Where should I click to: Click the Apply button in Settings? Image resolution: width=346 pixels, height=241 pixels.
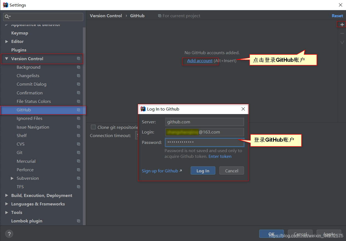[x=329, y=234]
